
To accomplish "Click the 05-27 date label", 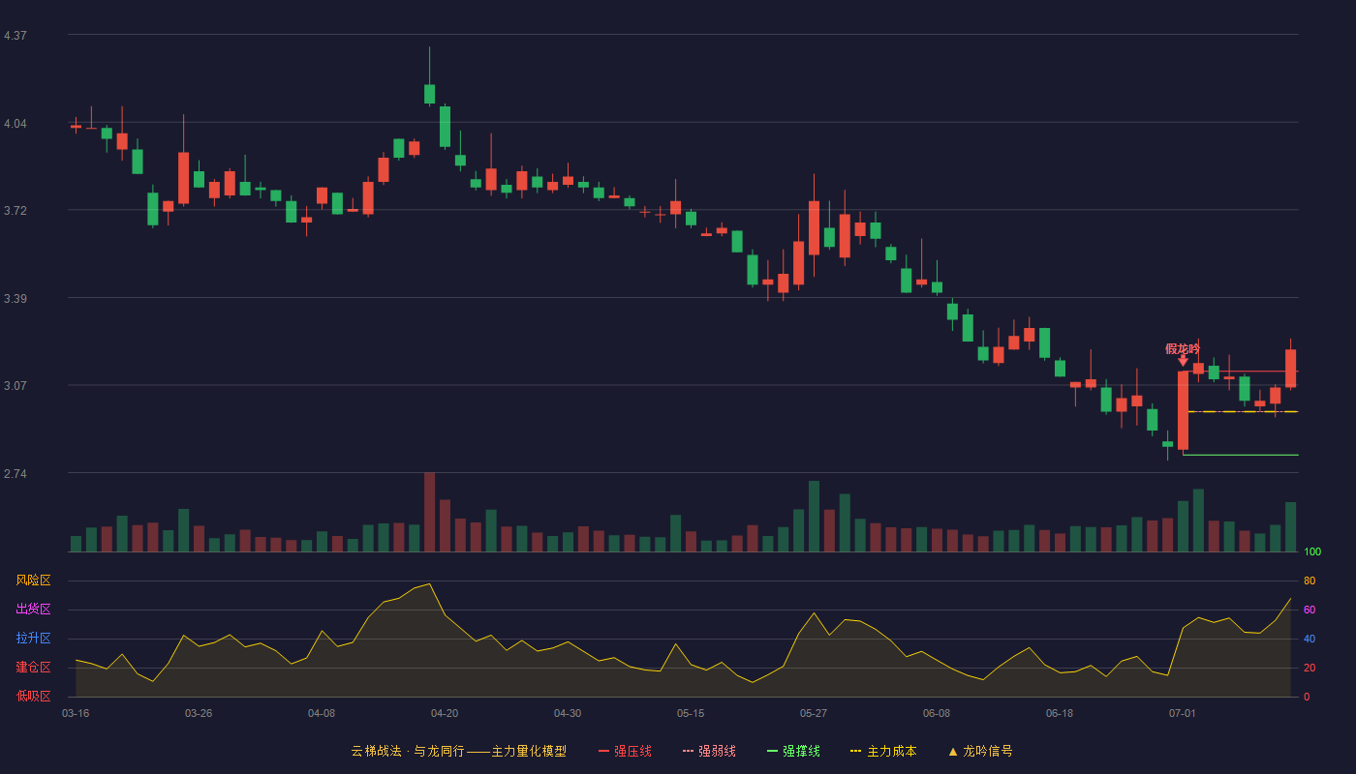I will coord(814,713).
